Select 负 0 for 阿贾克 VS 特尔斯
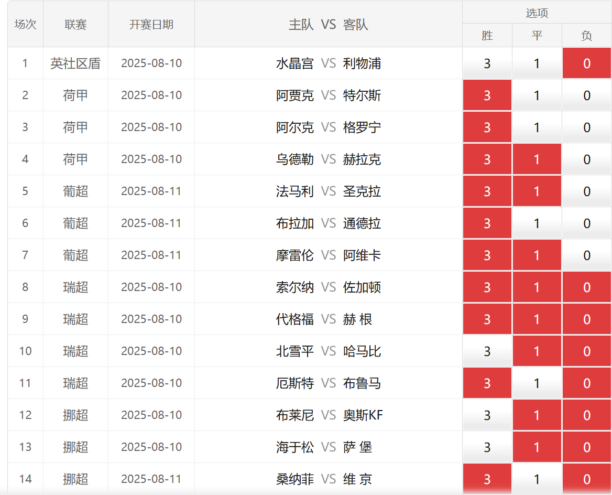The width and height of the screenshot is (612, 495). 587,95
